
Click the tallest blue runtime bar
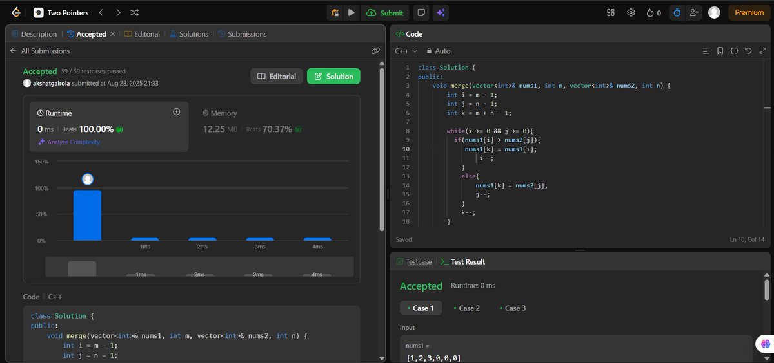tap(87, 215)
